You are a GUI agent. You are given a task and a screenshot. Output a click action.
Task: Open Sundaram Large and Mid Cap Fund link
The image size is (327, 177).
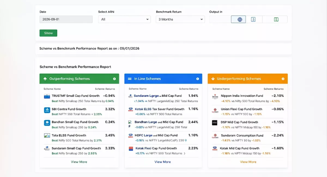pos(158,96)
